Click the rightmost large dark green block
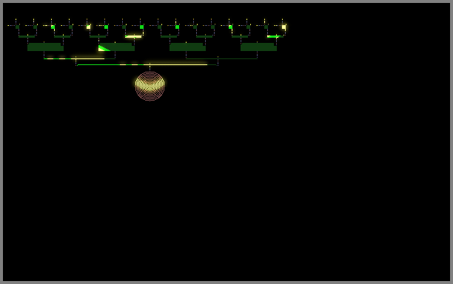453x284 pixels. [x=258, y=47]
